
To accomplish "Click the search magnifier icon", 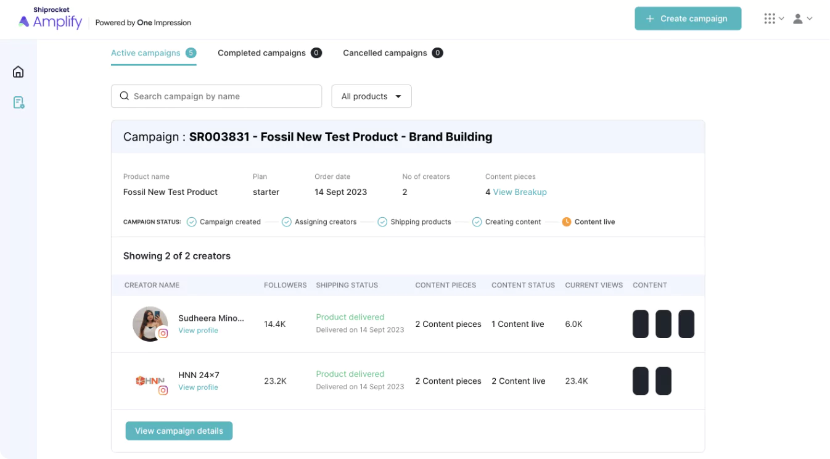I will [124, 96].
